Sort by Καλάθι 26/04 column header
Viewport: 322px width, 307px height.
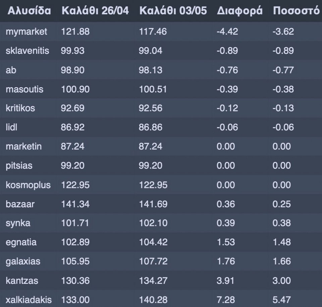pos(95,11)
